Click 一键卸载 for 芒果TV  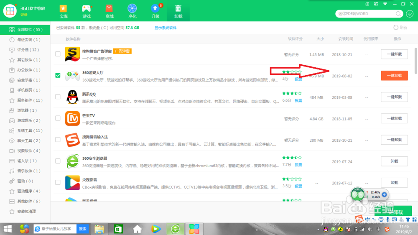[394, 118]
